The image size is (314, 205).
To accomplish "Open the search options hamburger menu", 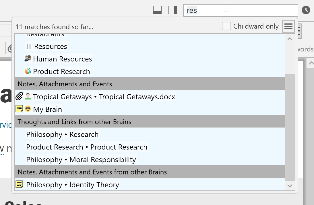I will point(288,27).
